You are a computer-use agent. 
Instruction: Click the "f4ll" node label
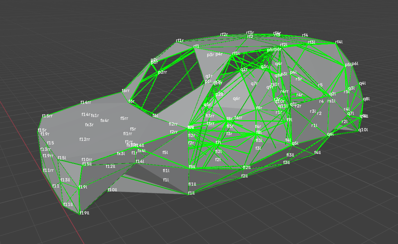coord(317,153)
